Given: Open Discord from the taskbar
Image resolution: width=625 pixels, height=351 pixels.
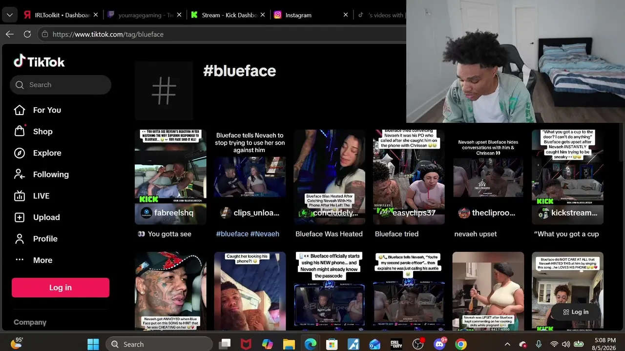Looking at the screenshot, I should point(439,344).
